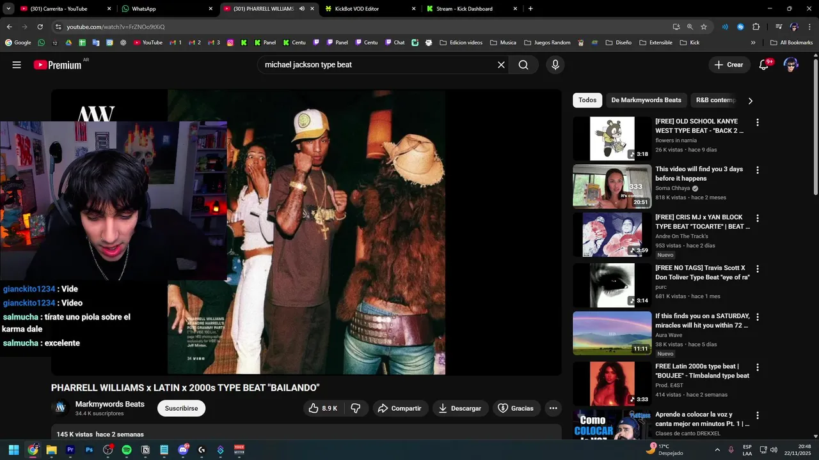Clear the search box with the X
The height and width of the screenshot is (460, 819).
coord(501,65)
